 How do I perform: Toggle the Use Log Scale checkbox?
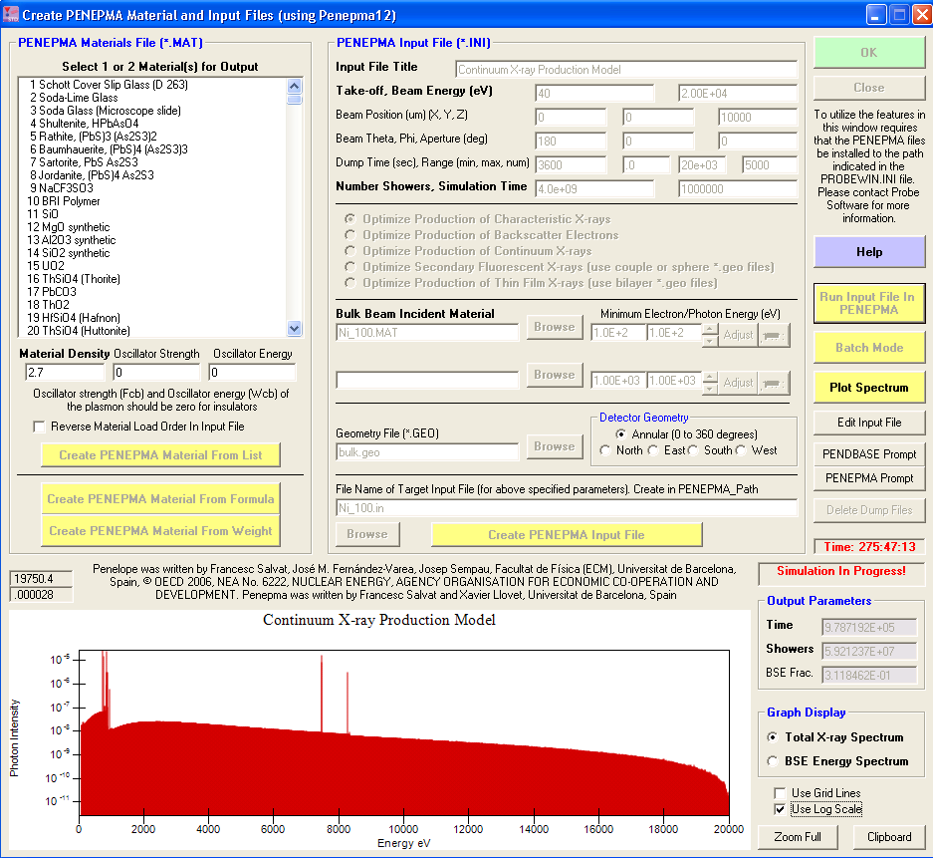coord(781,809)
